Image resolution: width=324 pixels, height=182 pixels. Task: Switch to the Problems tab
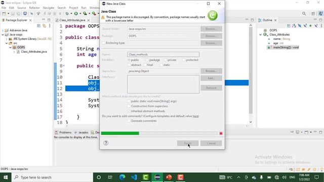(63, 132)
